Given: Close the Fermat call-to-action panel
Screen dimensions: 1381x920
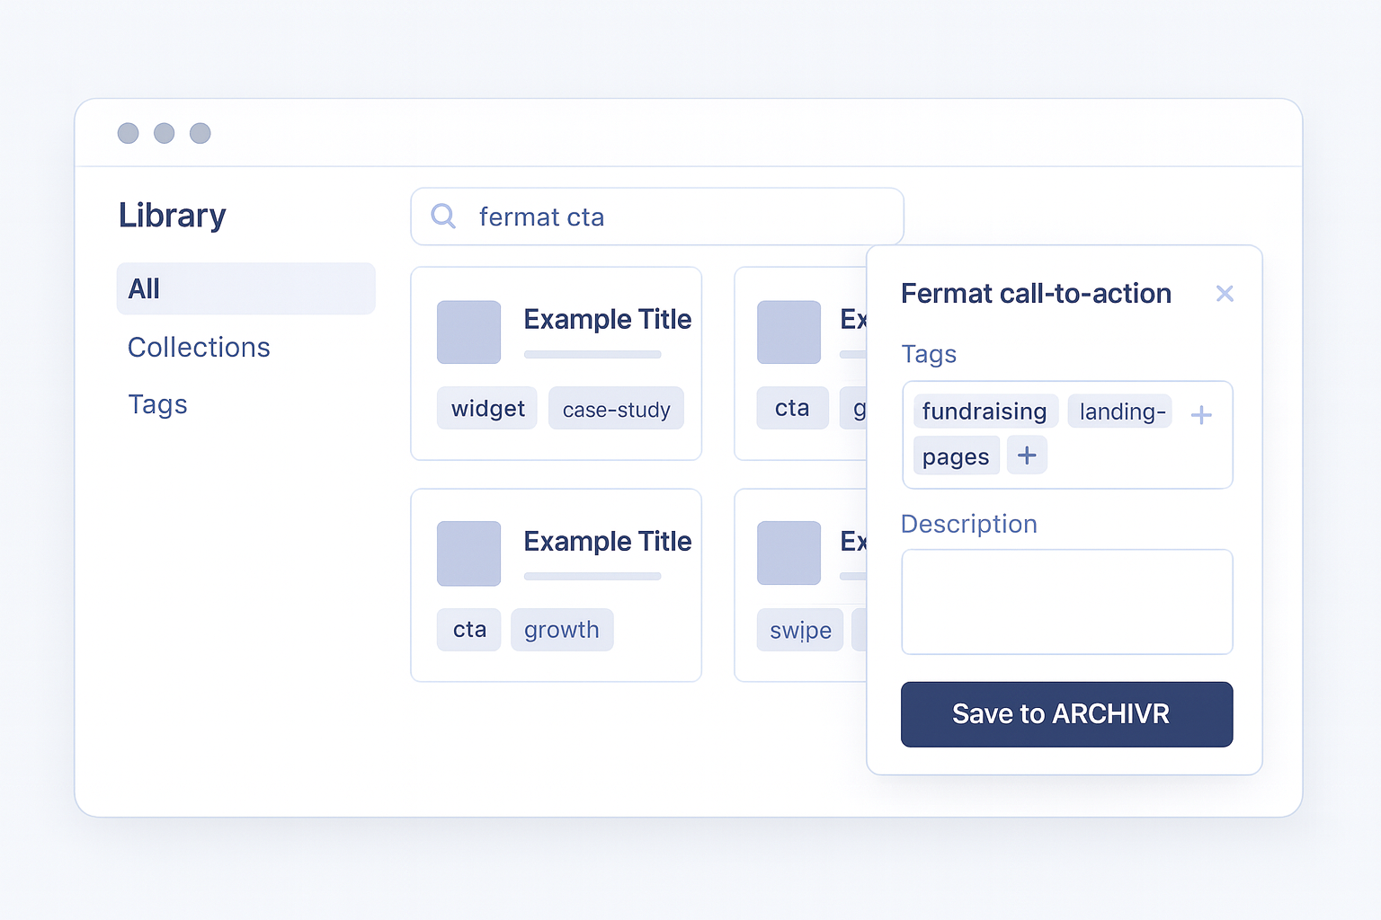Looking at the screenshot, I should coord(1224,294).
